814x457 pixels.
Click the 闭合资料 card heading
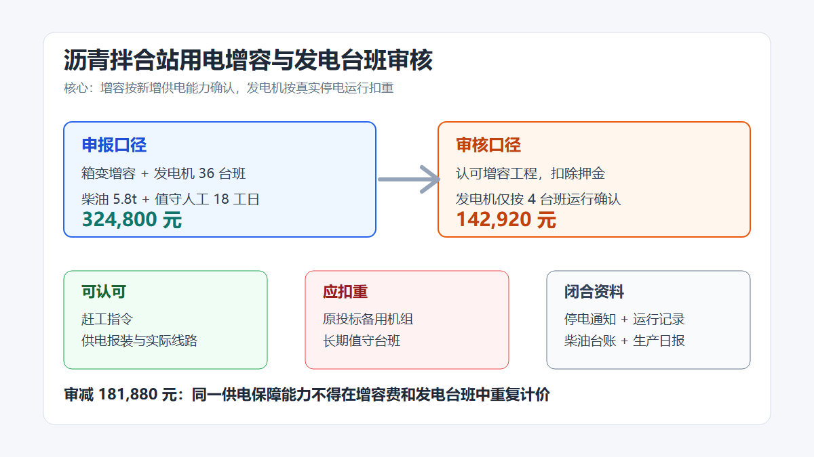pyautogui.click(x=594, y=292)
